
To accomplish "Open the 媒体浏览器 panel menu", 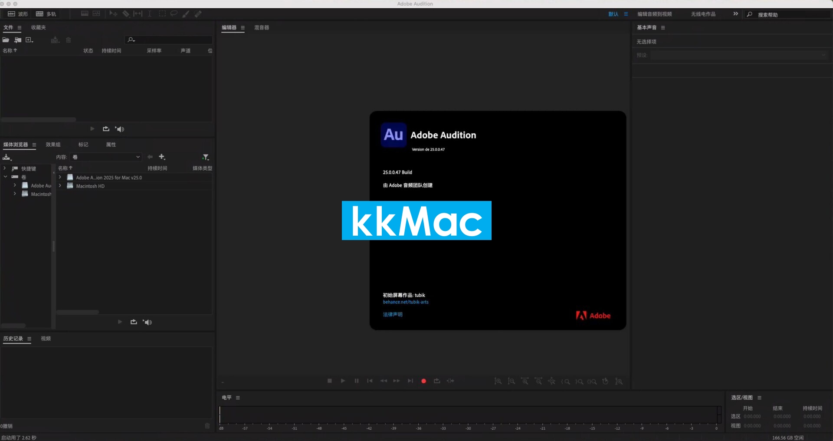I will click(x=34, y=145).
